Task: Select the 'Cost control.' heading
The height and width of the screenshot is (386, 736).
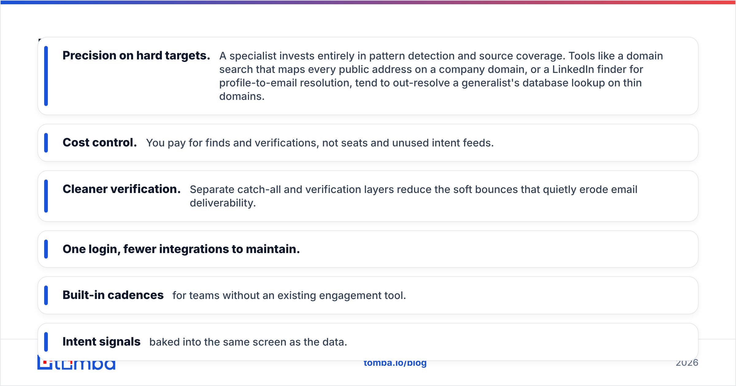Action: [x=100, y=143]
